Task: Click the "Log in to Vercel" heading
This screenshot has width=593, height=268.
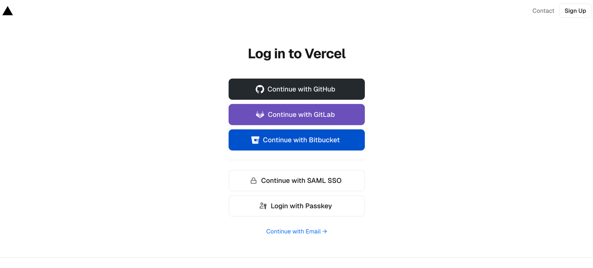Action: 296,54
